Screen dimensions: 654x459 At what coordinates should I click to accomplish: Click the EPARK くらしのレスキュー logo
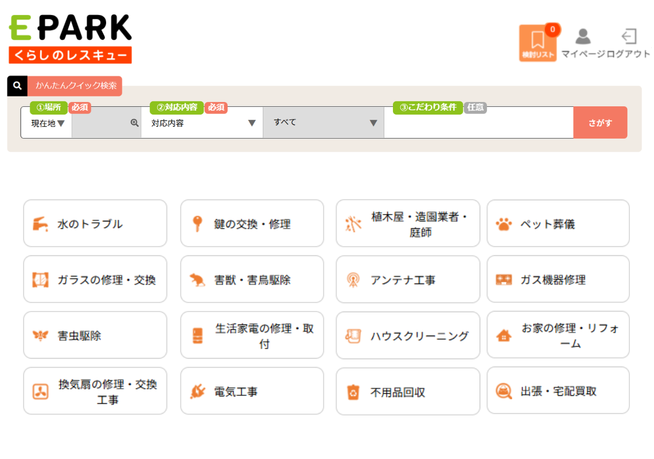click(x=70, y=38)
